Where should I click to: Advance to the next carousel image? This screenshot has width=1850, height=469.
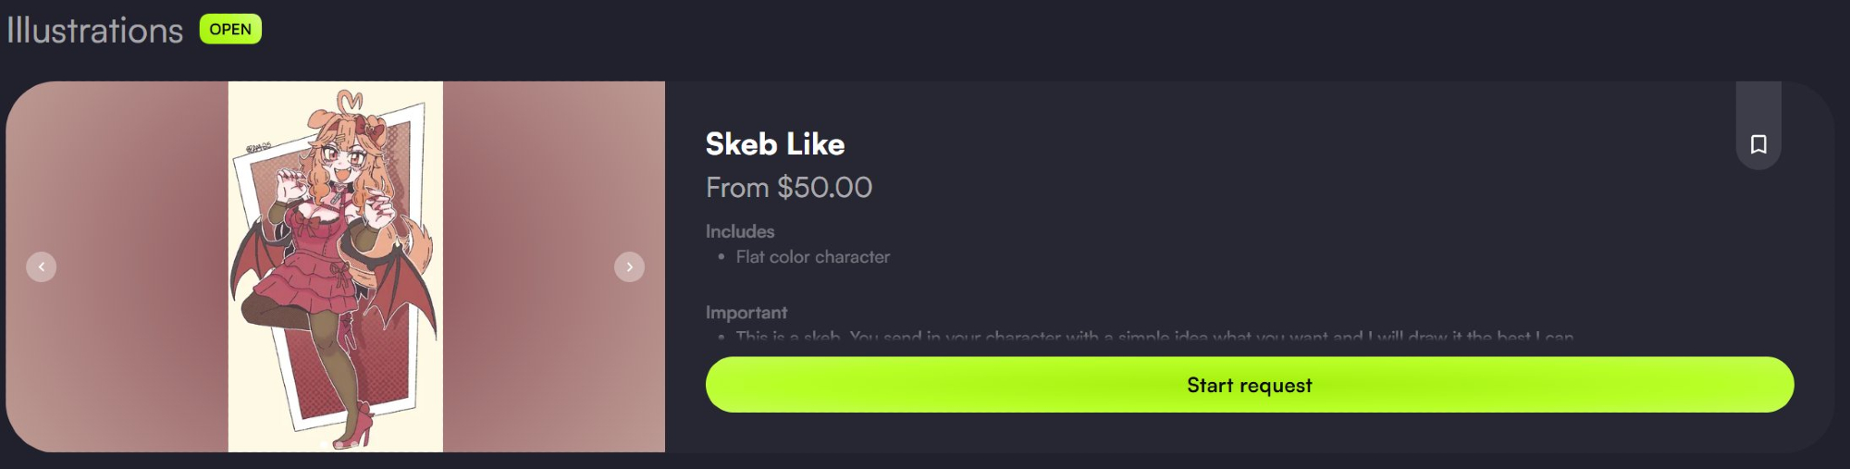pyautogui.click(x=629, y=267)
